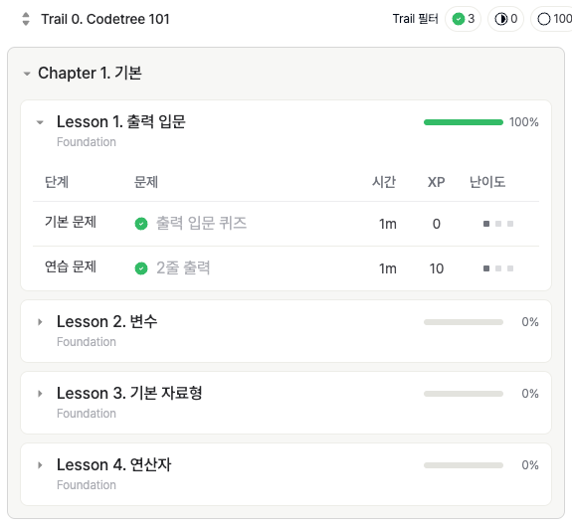Toggle the completed filter showing 3
This screenshot has height=526, width=572.
point(463,19)
